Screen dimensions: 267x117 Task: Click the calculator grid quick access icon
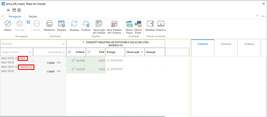19,10
